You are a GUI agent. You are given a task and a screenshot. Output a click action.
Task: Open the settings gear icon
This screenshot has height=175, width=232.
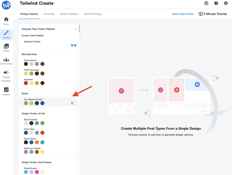click(x=226, y=3)
